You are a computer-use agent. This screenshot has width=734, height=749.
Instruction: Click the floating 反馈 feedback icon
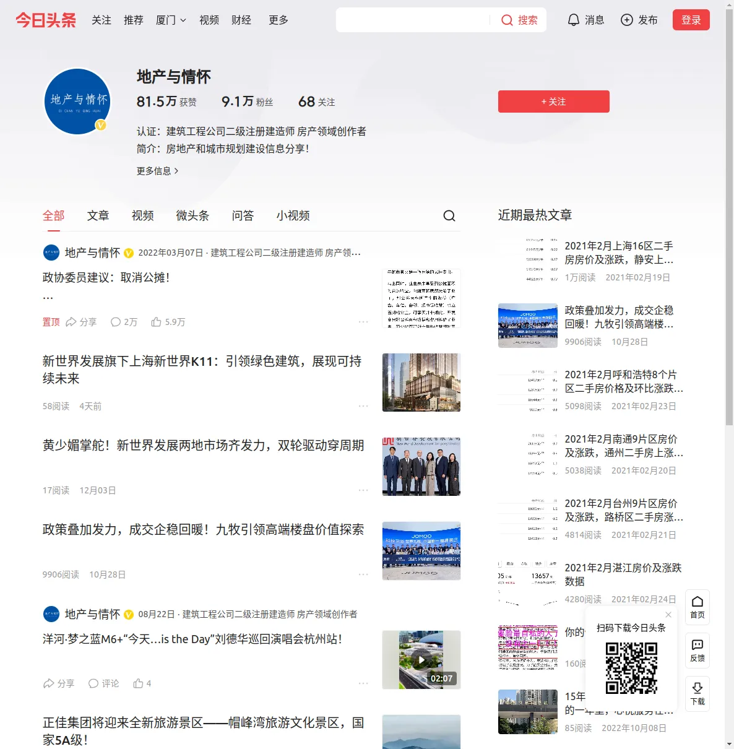click(697, 651)
